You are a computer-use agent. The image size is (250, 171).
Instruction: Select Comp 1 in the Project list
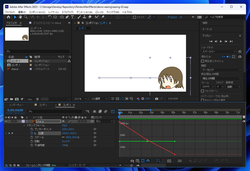(15, 65)
